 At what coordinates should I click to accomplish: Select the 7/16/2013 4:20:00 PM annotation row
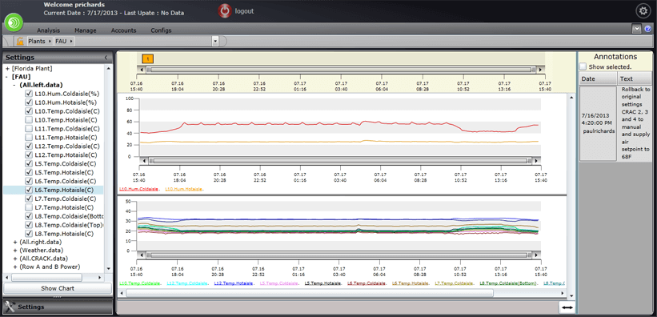tap(615, 123)
